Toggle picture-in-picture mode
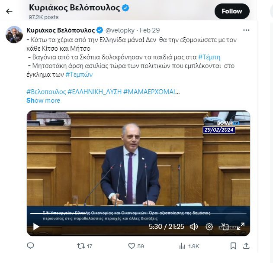Viewport: 273px width, 263px height. tap(225, 227)
